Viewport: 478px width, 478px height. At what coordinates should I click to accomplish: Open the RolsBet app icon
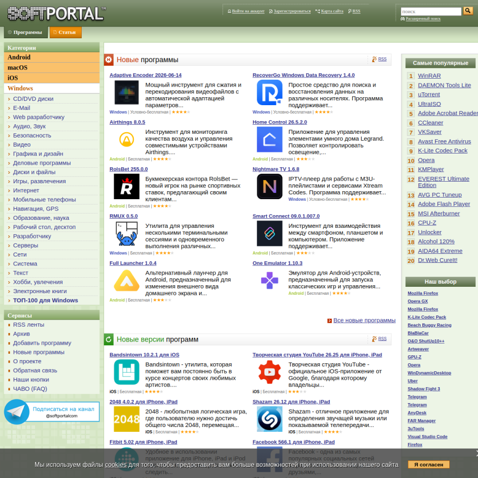126,186
